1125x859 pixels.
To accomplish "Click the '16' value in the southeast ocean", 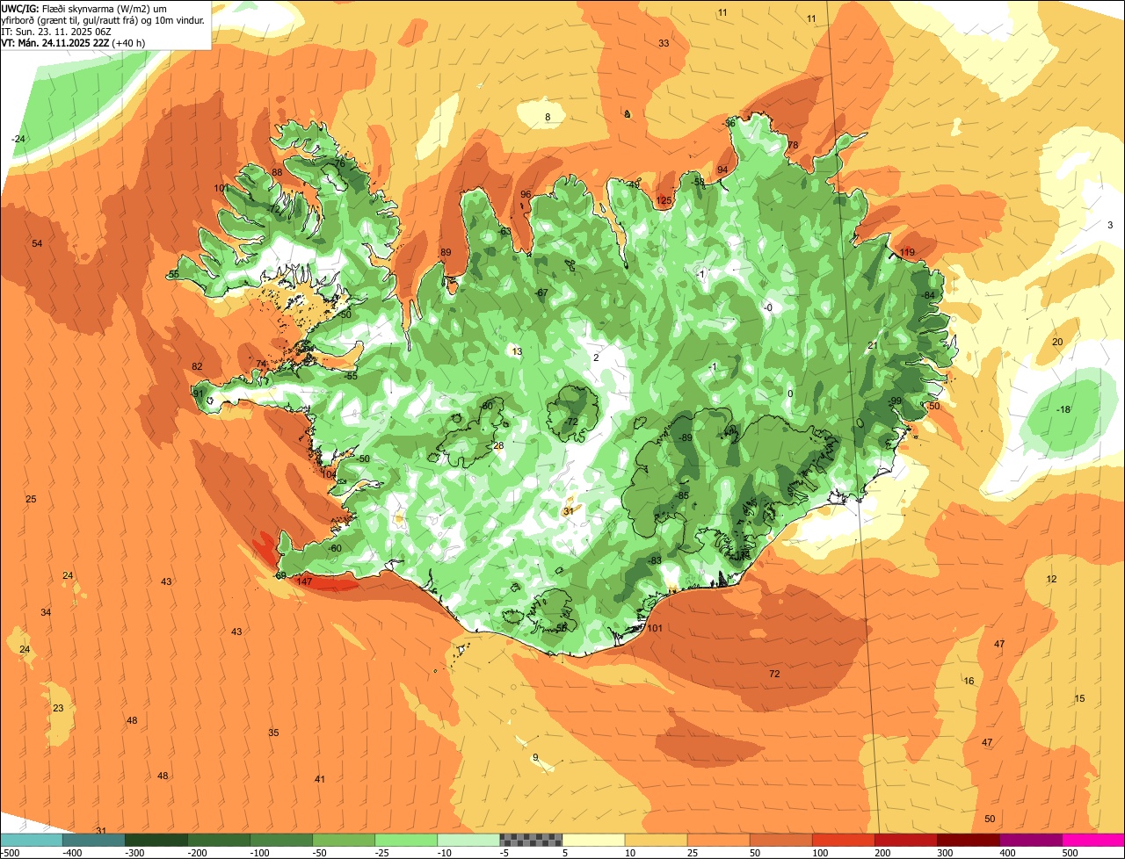I will click(x=969, y=681).
